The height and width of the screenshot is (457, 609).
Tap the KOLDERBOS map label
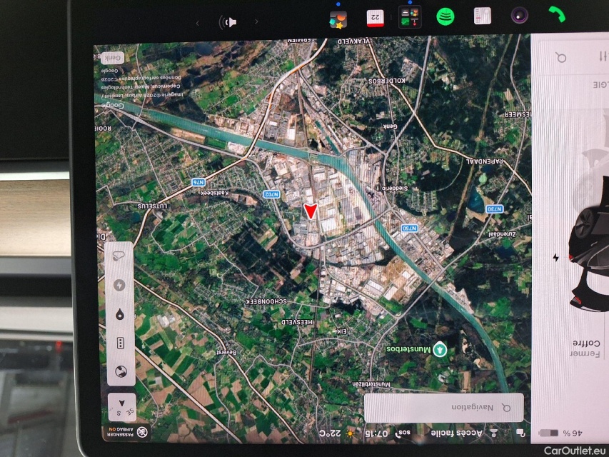point(386,81)
